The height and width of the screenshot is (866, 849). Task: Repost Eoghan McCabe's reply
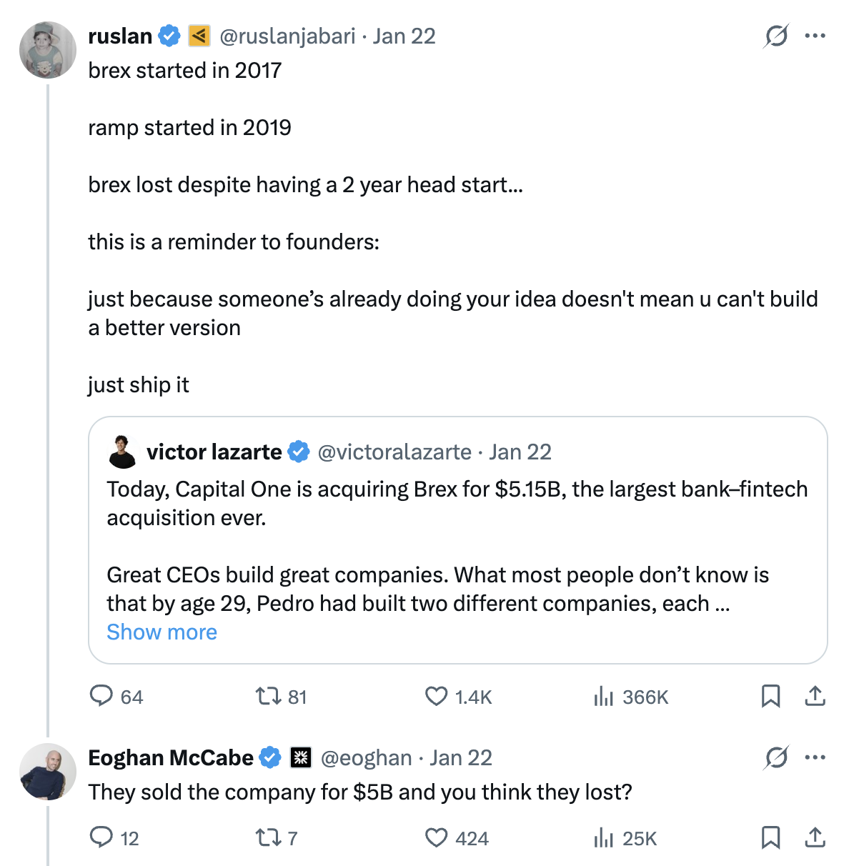point(269,837)
